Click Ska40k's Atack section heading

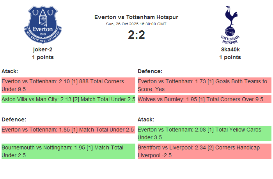pos(146,119)
